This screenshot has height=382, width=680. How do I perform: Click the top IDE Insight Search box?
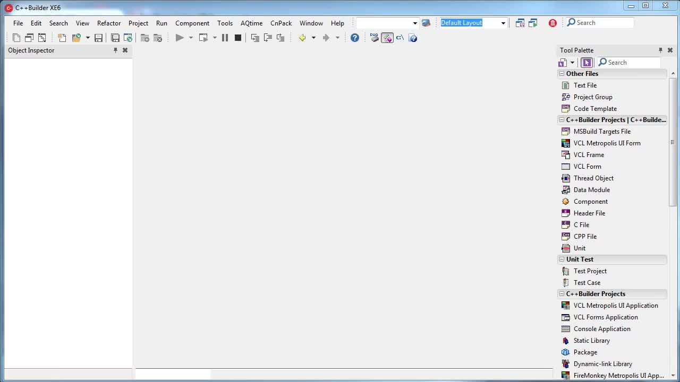[600, 23]
